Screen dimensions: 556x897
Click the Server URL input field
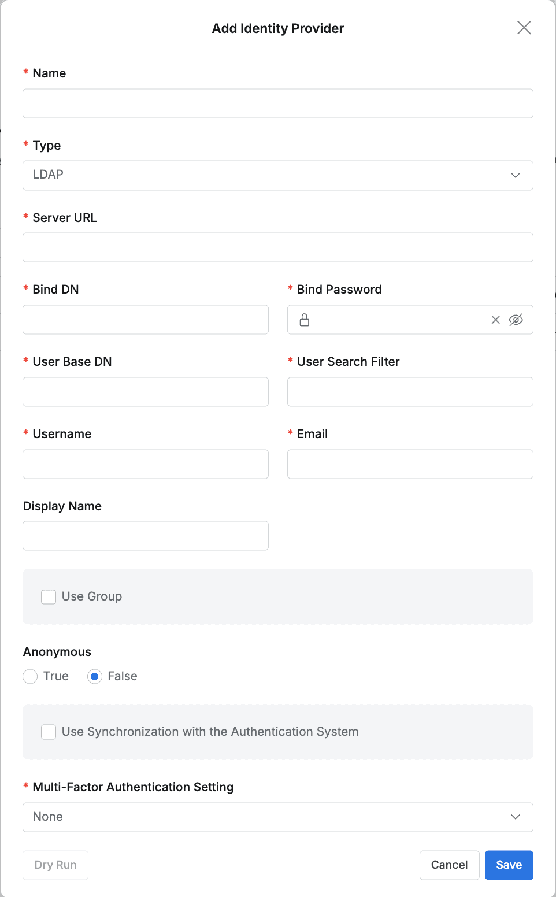tap(278, 247)
